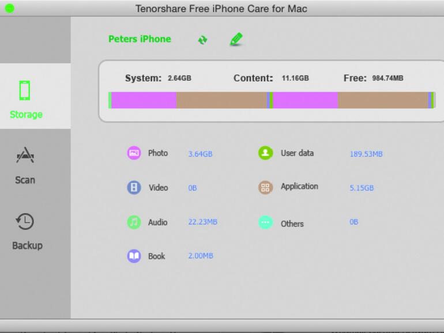Click the blue Video film icon
This screenshot has height=333, width=444.
[x=134, y=187]
